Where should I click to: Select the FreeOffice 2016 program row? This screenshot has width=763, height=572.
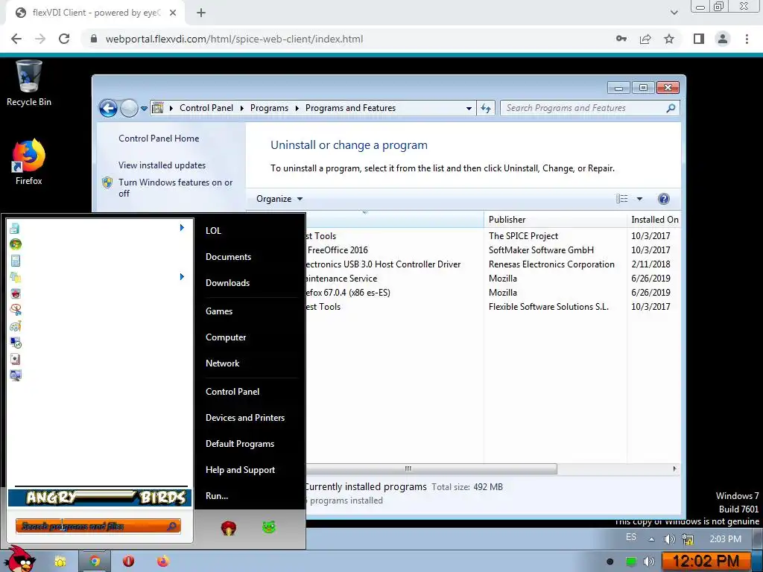[x=492, y=250]
